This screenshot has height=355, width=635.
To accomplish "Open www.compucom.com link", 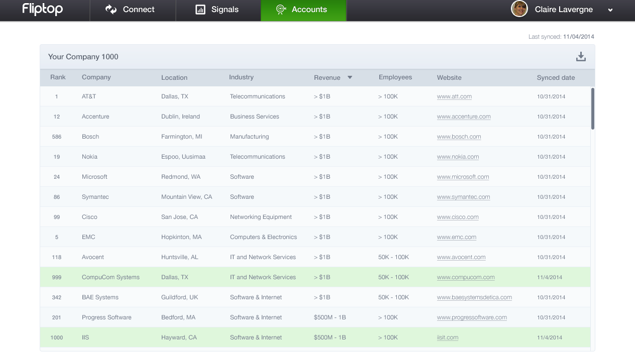I will coord(466,277).
